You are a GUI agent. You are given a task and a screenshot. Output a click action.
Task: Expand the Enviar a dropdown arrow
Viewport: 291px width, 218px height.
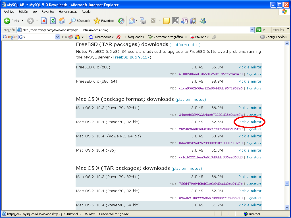pyautogui.click(x=208, y=37)
